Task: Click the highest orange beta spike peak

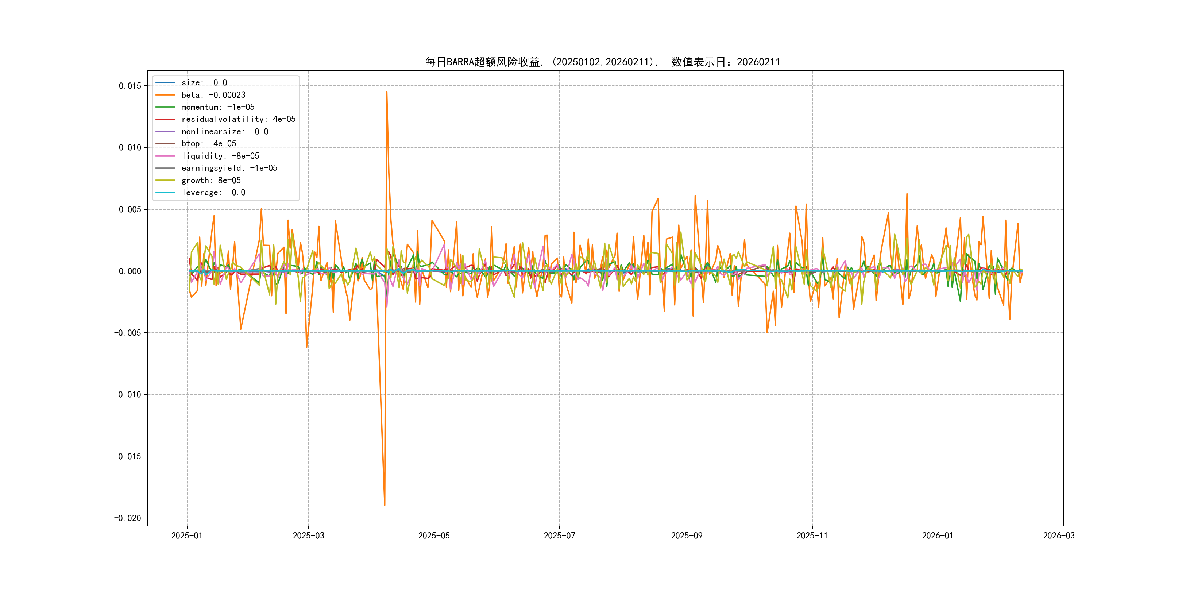Action: pyautogui.click(x=387, y=92)
